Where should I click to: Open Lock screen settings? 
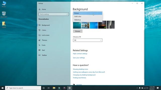46,35
